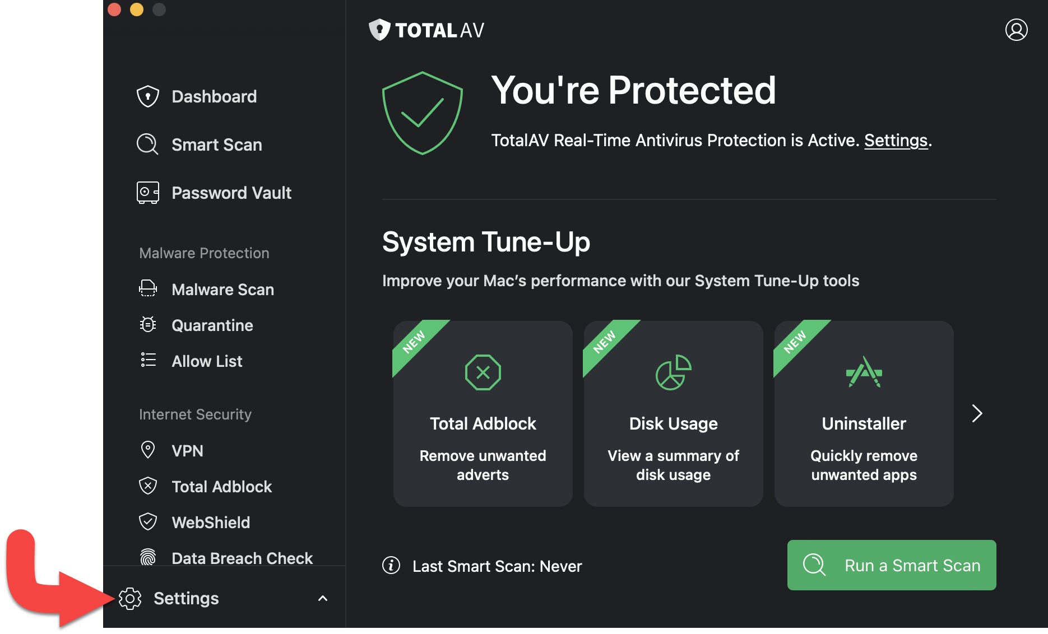Viewport: 1048px width, 634px height.
Task: Click the Password Vault safe icon
Action: pos(148,193)
